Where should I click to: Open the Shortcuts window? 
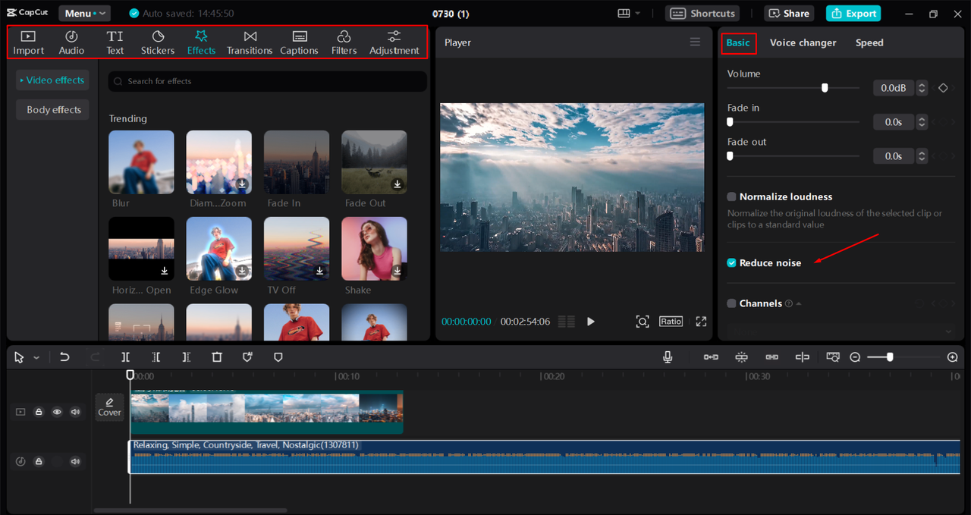point(704,14)
